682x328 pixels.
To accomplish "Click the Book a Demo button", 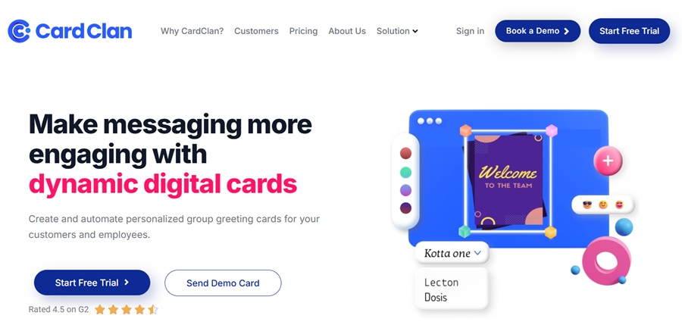I will (x=537, y=31).
